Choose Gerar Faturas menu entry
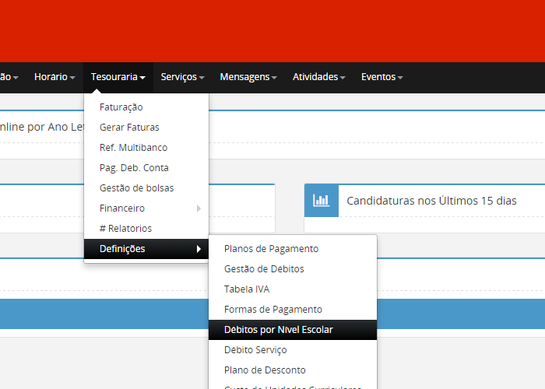The image size is (545, 389). coord(129,128)
